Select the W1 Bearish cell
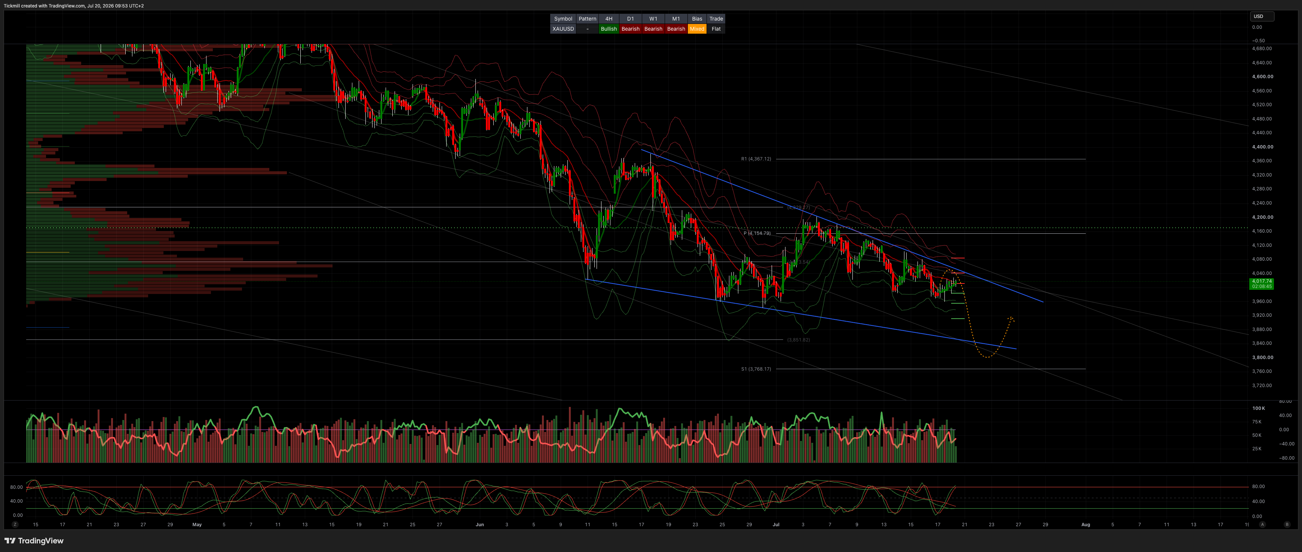1302x552 pixels. coord(653,29)
